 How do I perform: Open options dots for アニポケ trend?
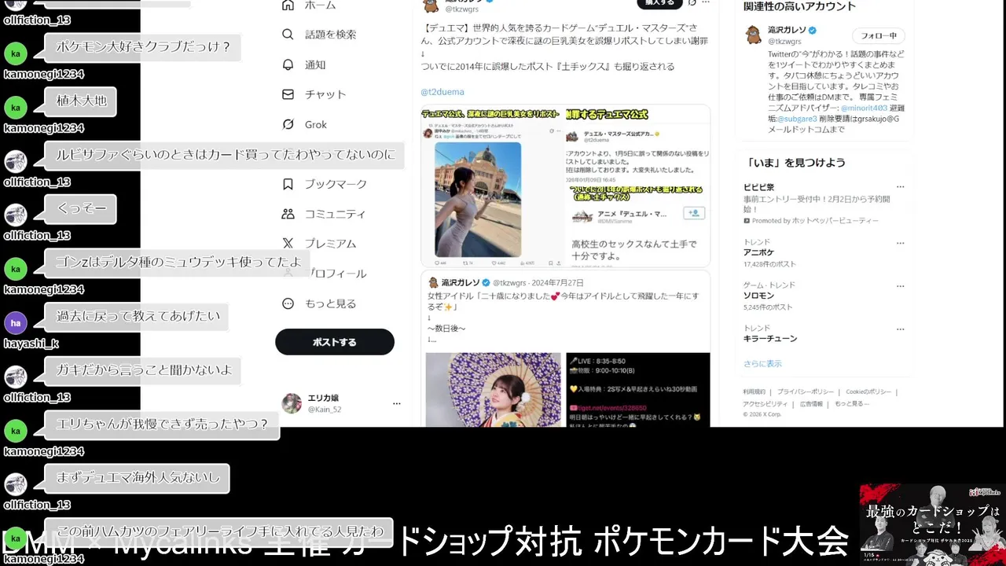click(900, 242)
